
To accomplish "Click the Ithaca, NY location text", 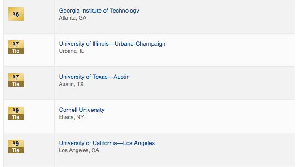I will 71,117.
